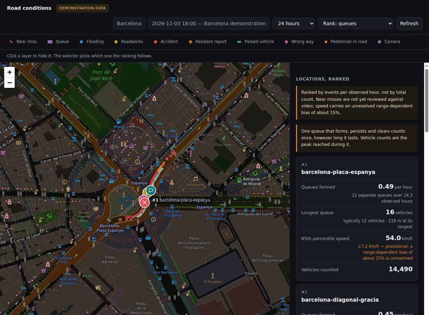Toggle the Near miss layer
Viewport: 429px width, 315px height.
tap(23, 41)
